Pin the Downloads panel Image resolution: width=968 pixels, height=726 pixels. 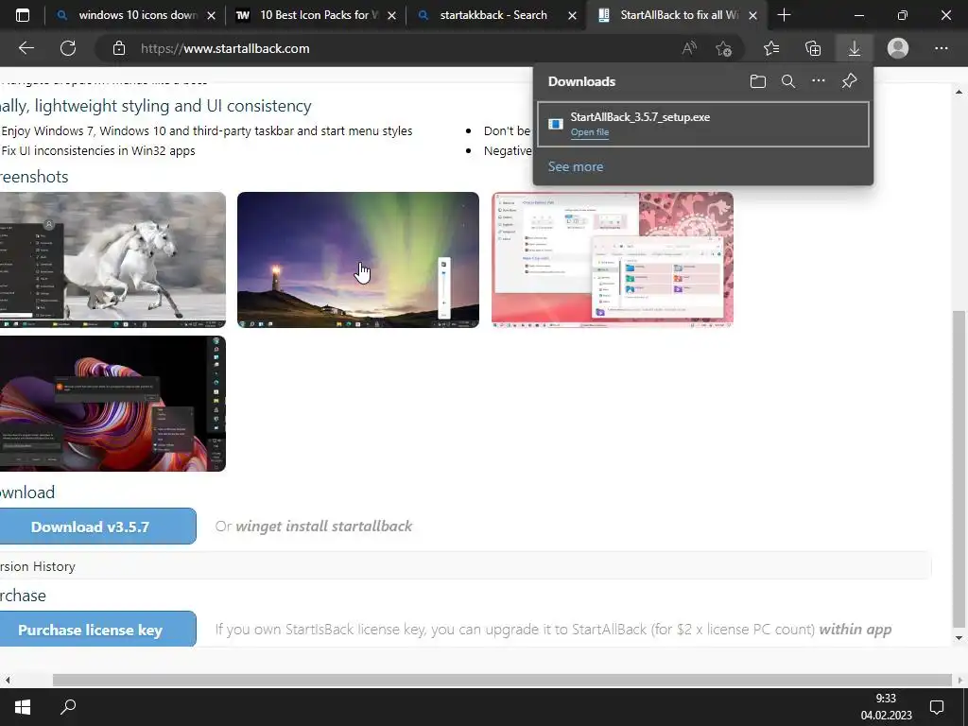click(850, 81)
